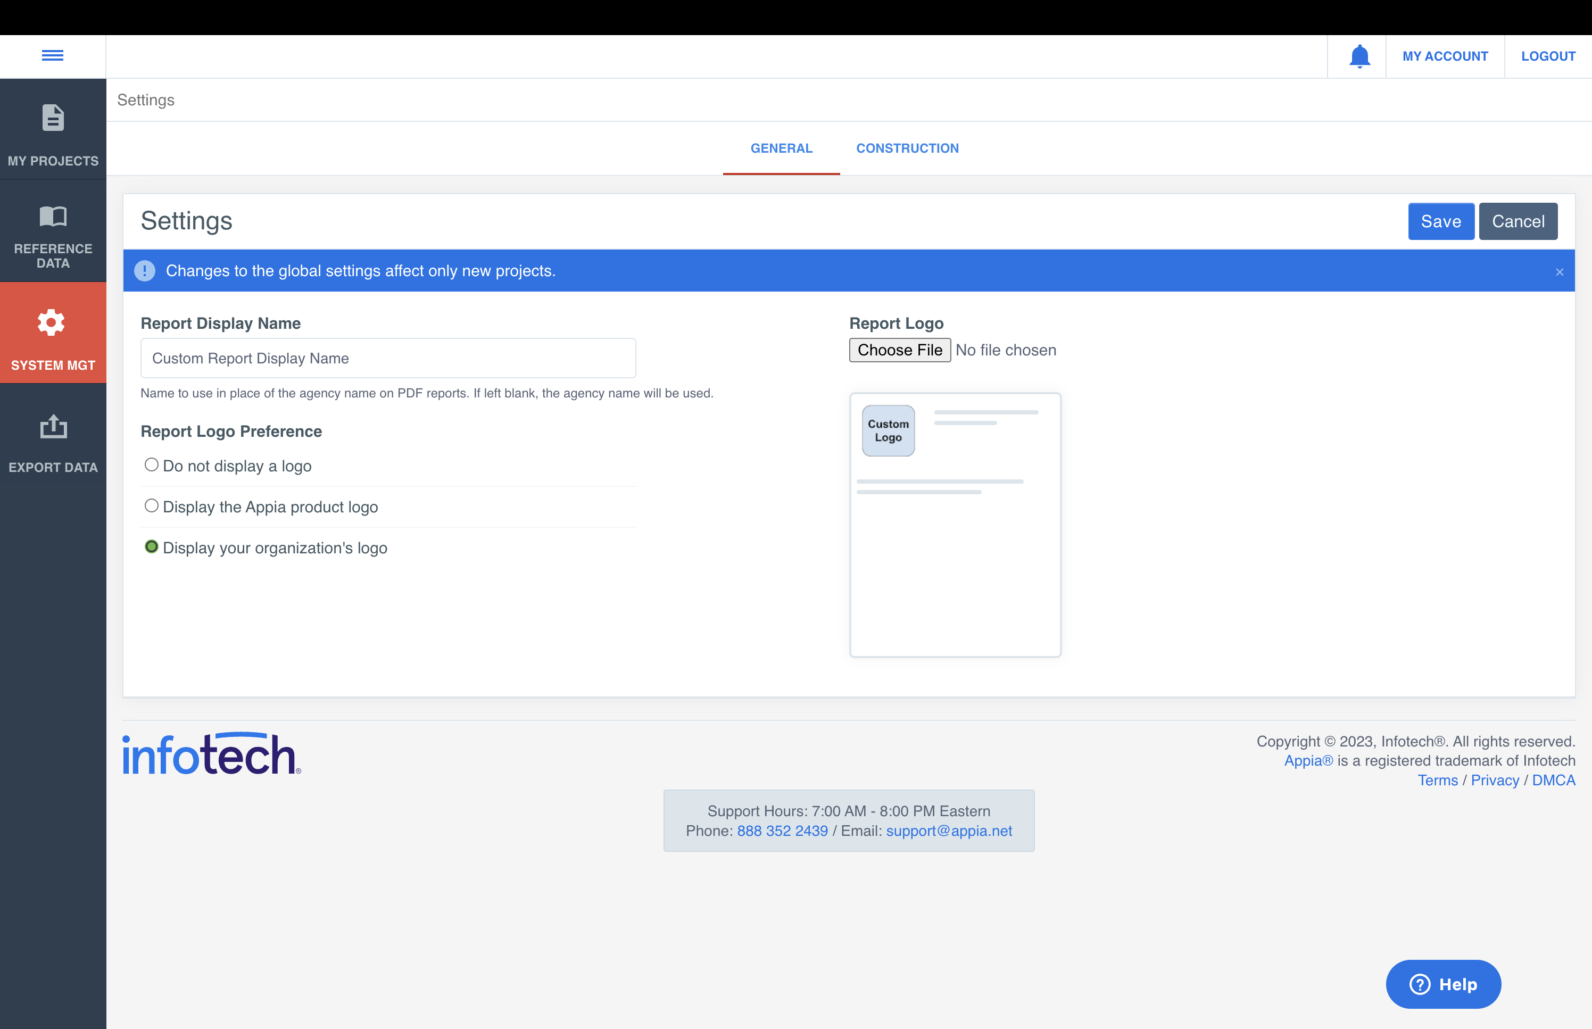
Task: Open Reference Data book icon
Action: (x=53, y=217)
